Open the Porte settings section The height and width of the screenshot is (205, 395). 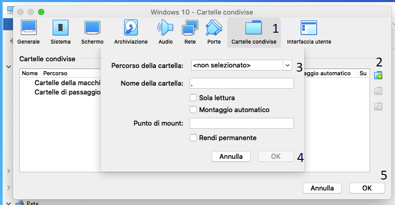(214, 32)
